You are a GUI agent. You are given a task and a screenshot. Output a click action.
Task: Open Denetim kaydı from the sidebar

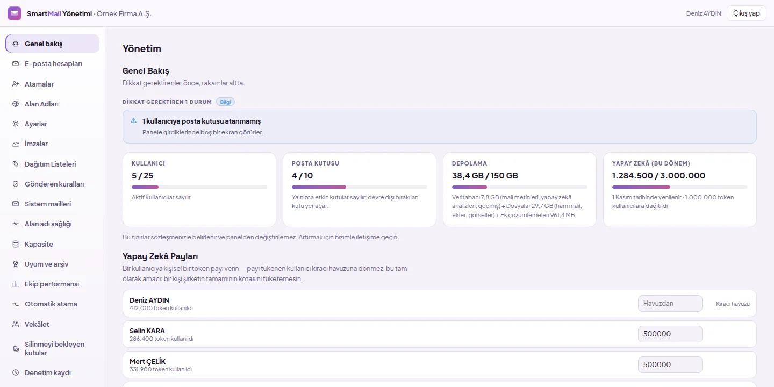[x=53, y=372]
